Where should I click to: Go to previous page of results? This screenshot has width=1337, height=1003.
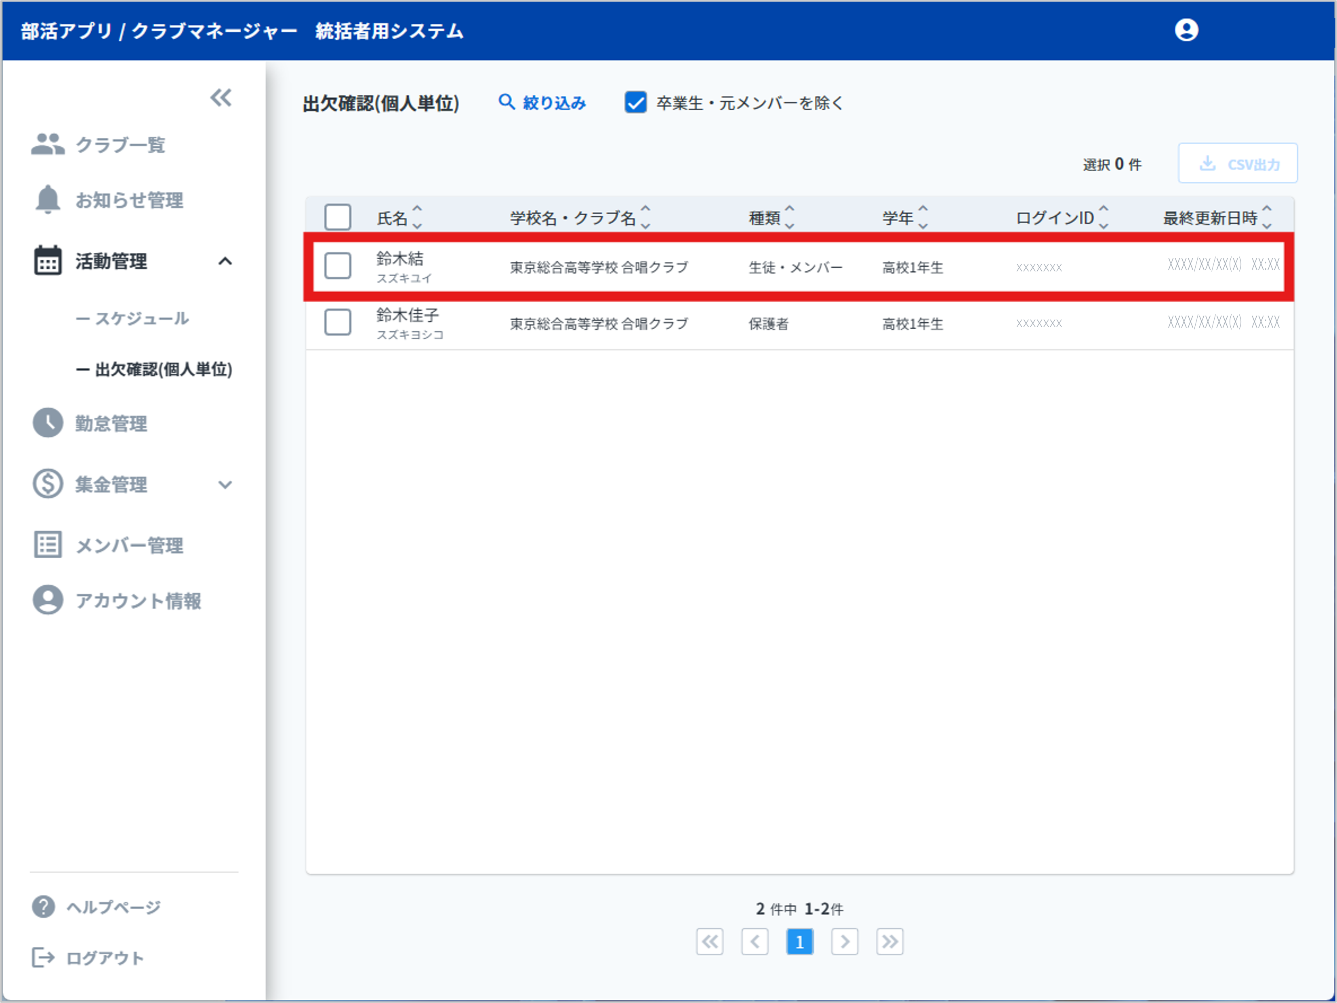pos(754,941)
